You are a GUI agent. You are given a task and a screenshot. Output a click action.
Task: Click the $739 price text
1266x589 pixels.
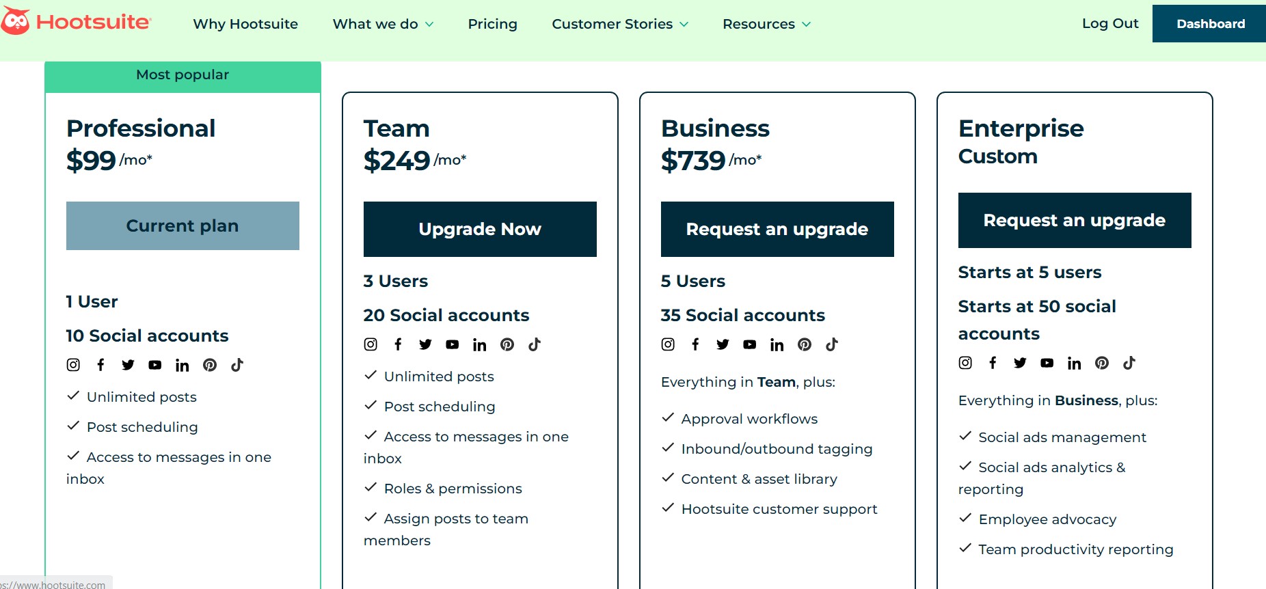(x=693, y=161)
